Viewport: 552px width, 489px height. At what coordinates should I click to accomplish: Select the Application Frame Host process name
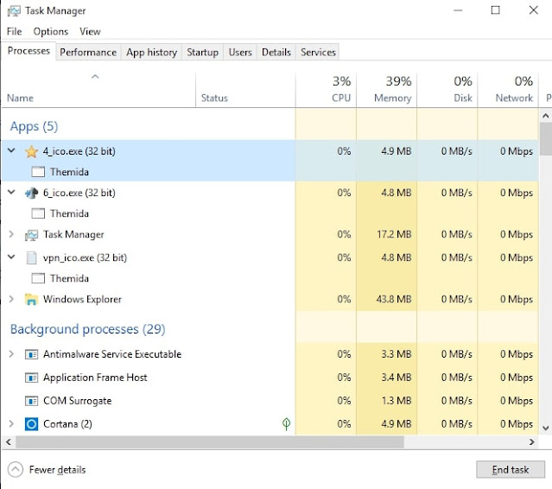[x=95, y=378]
